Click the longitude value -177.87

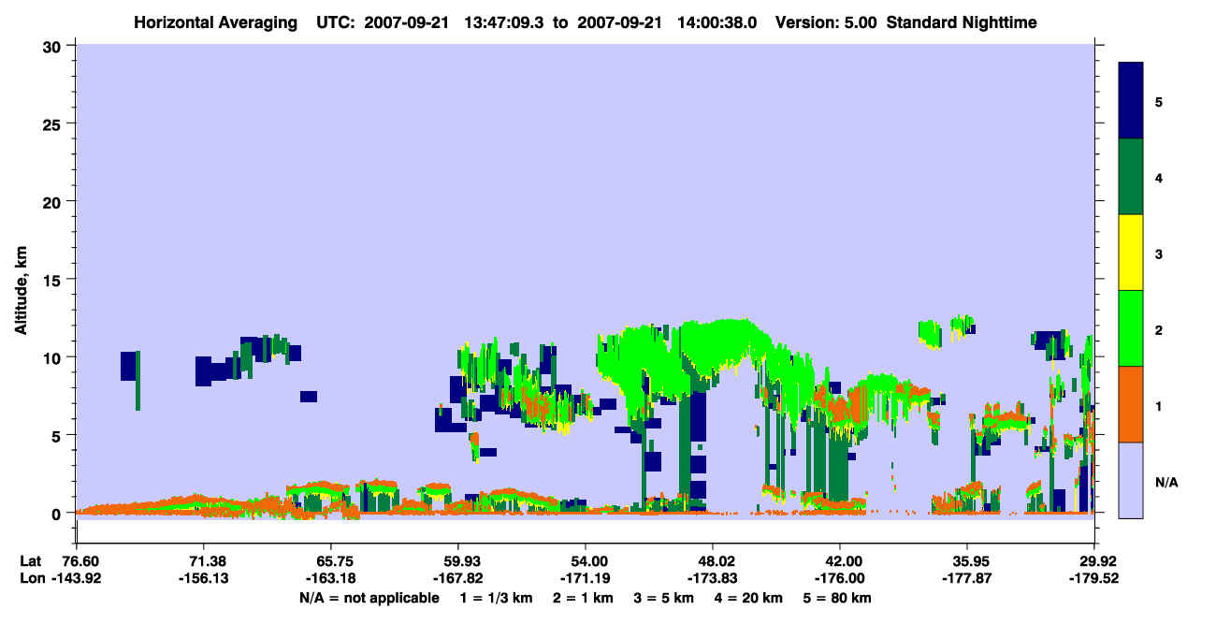point(967,578)
